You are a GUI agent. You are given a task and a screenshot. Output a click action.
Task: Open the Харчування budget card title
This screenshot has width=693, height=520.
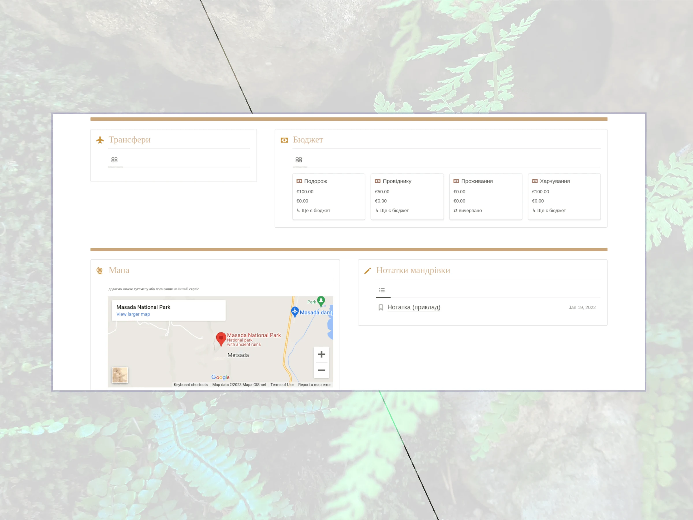555,181
